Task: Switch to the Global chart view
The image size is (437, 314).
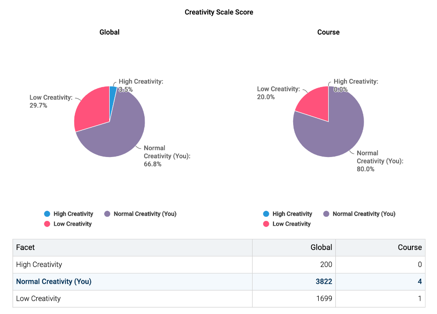Action: (109, 32)
